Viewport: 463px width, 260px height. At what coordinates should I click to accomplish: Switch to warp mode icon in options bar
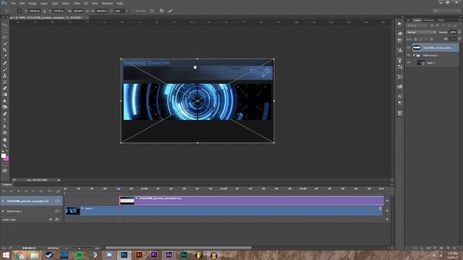click(152, 11)
